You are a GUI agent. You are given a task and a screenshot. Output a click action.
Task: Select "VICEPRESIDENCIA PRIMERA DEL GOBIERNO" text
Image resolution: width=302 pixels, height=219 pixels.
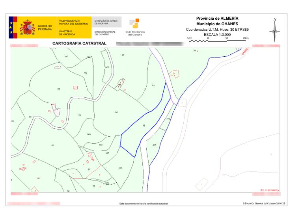pos(74,22)
